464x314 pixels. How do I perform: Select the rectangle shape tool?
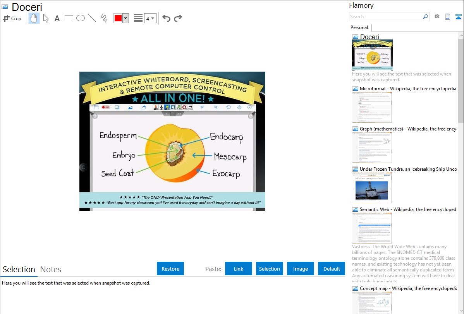pos(69,18)
